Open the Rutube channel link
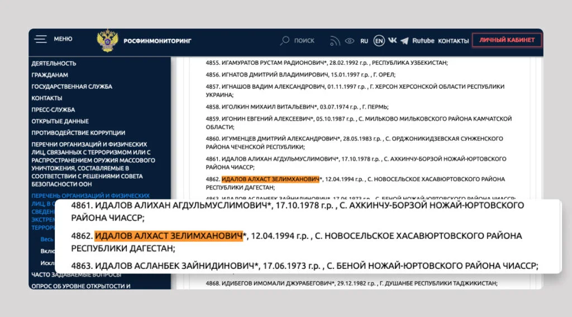The image size is (572, 317). pos(423,41)
